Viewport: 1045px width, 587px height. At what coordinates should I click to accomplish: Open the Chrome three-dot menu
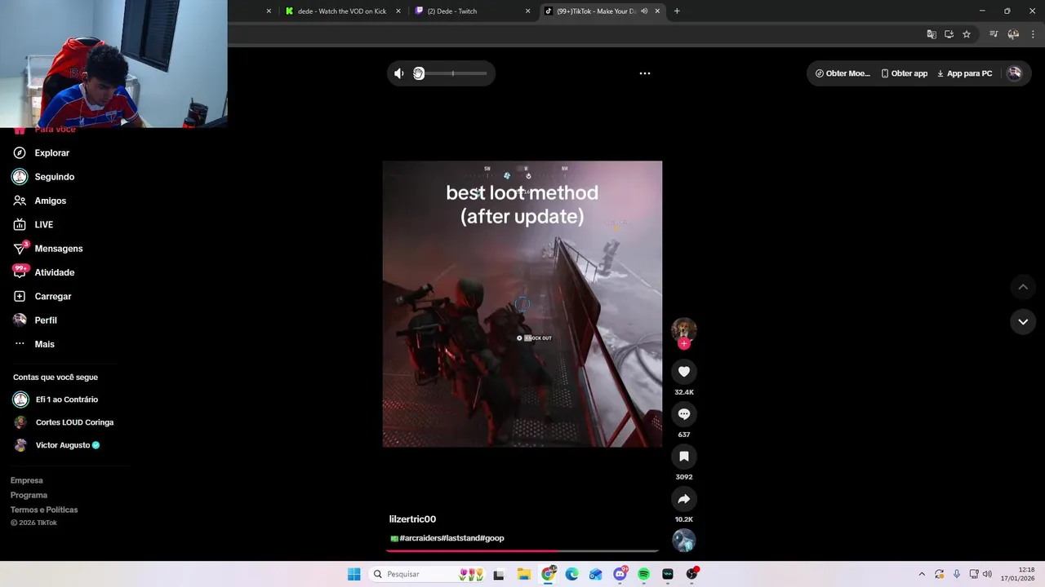(1034, 34)
